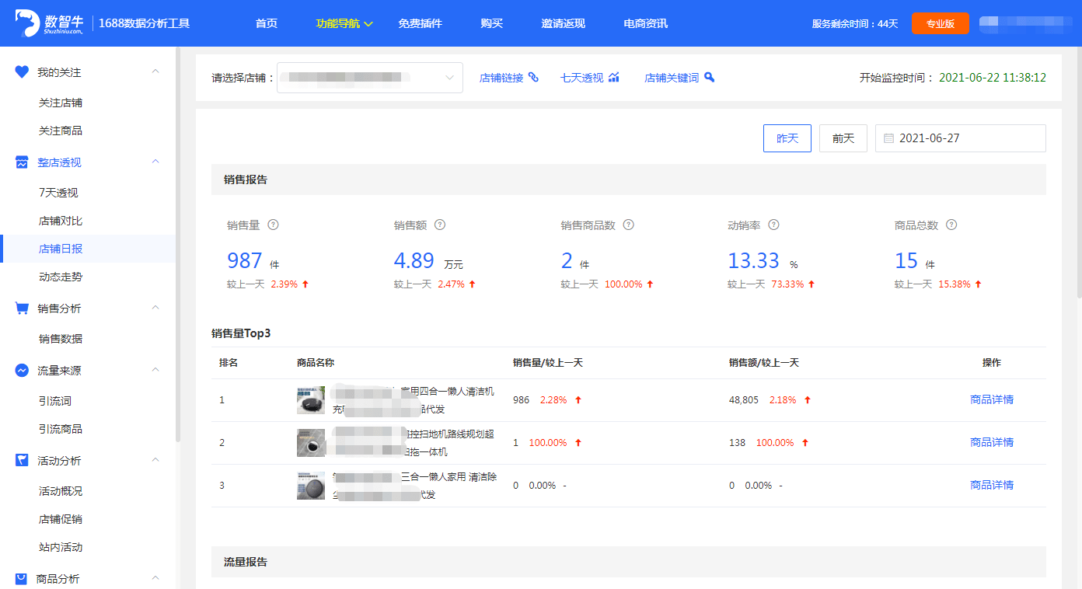
Task: Open 站内活动 in sidebar
Action: pyautogui.click(x=61, y=547)
